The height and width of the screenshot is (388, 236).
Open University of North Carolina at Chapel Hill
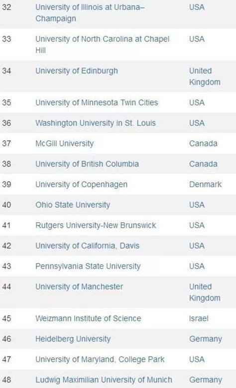pos(103,44)
